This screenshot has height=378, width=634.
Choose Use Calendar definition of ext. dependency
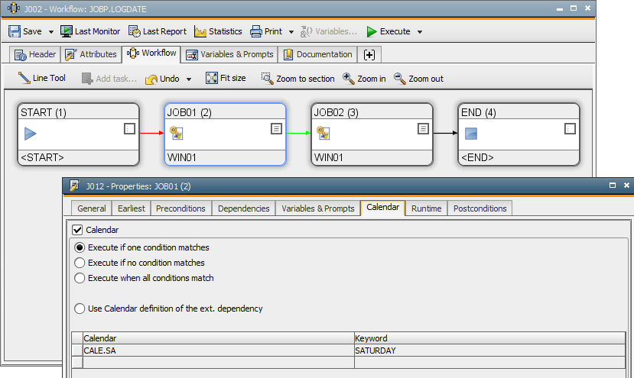tap(80, 309)
